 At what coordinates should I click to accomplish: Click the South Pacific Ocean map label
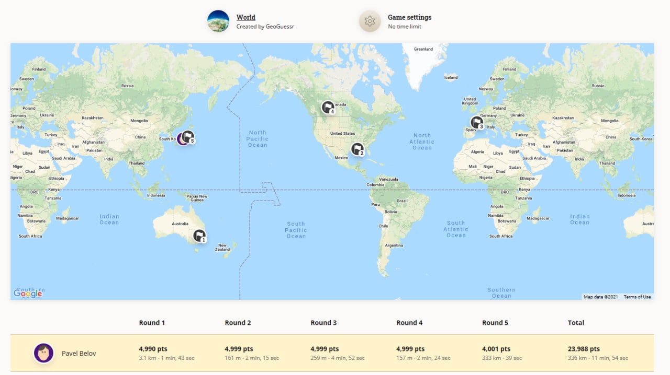(x=296, y=230)
